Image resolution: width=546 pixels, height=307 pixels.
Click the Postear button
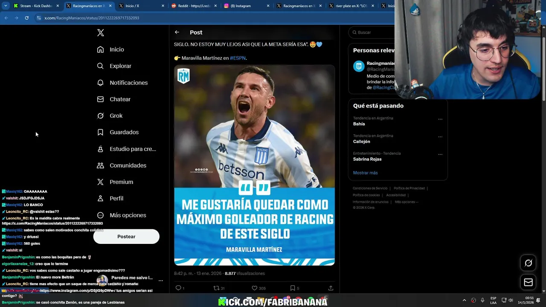point(126,237)
